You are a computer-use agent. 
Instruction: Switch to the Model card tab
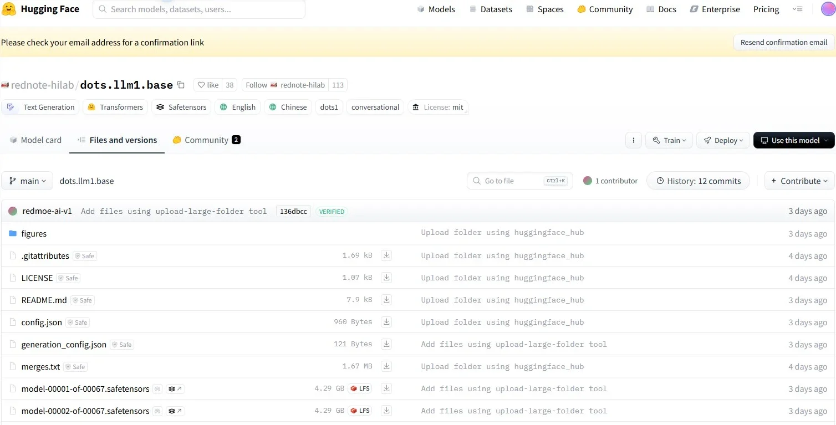pyautogui.click(x=35, y=140)
